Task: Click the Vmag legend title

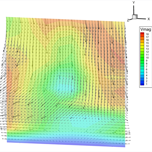Action: (146, 29)
